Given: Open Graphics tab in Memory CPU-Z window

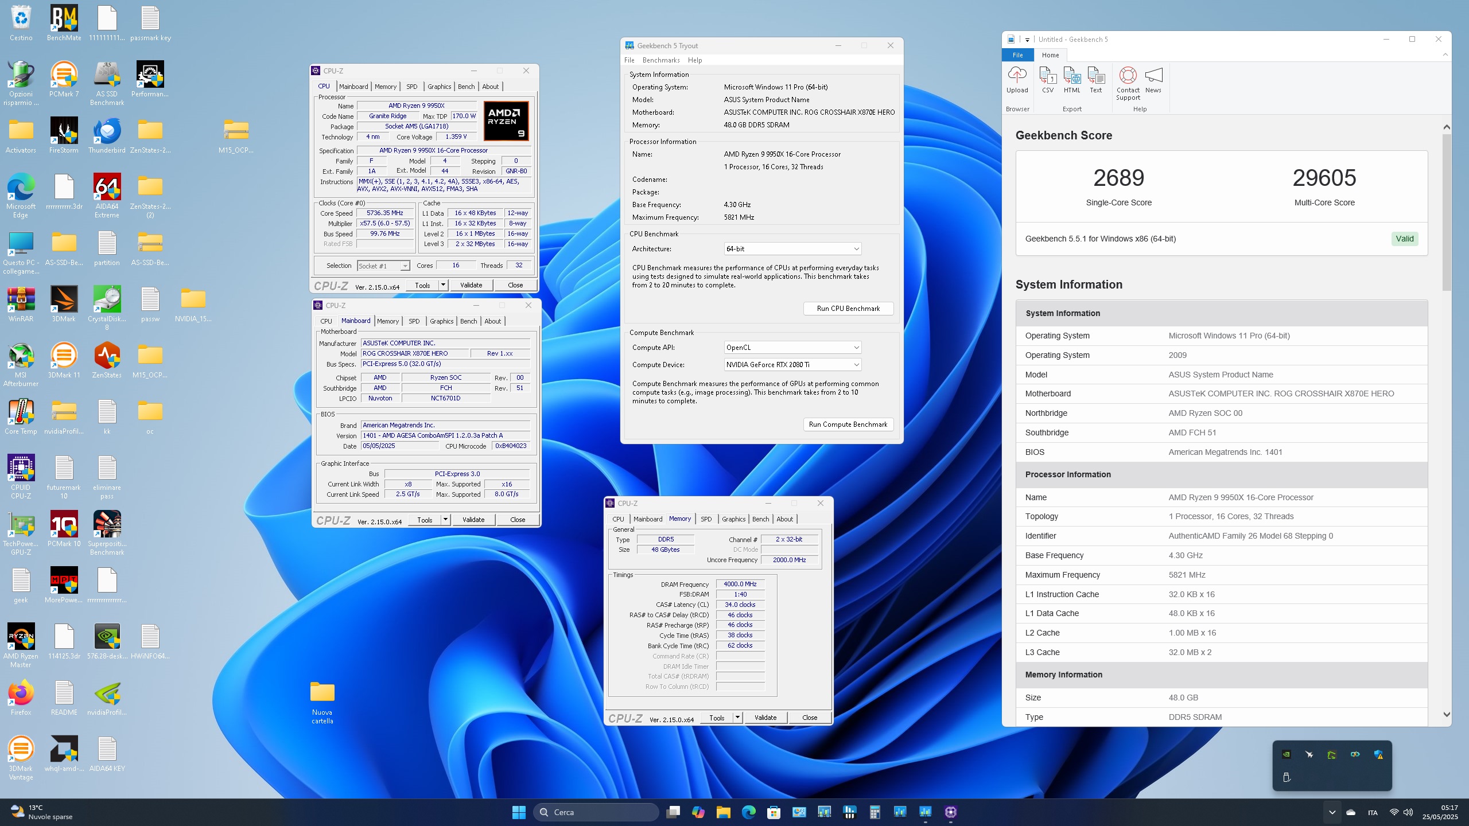Looking at the screenshot, I should coord(733,519).
